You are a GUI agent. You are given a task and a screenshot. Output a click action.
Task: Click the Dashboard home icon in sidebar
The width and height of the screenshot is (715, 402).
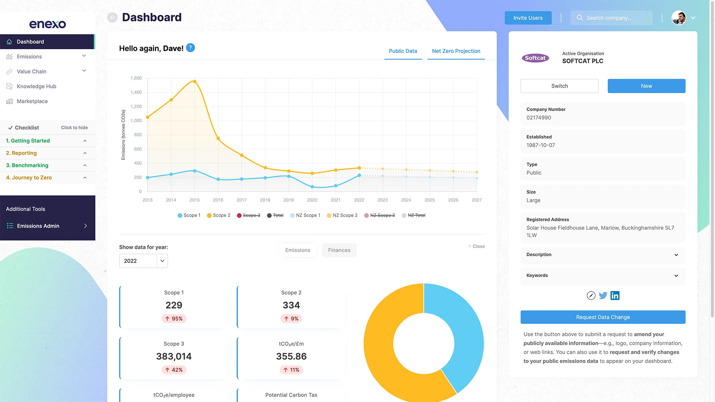[x=9, y=42]
